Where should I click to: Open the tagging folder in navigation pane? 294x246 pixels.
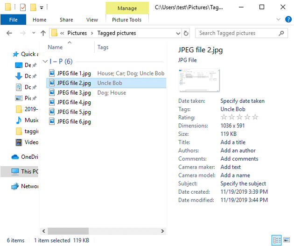coord(27,131)
